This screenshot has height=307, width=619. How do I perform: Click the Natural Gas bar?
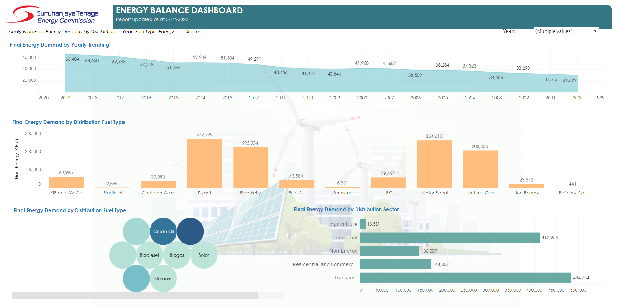pos(480,169)
